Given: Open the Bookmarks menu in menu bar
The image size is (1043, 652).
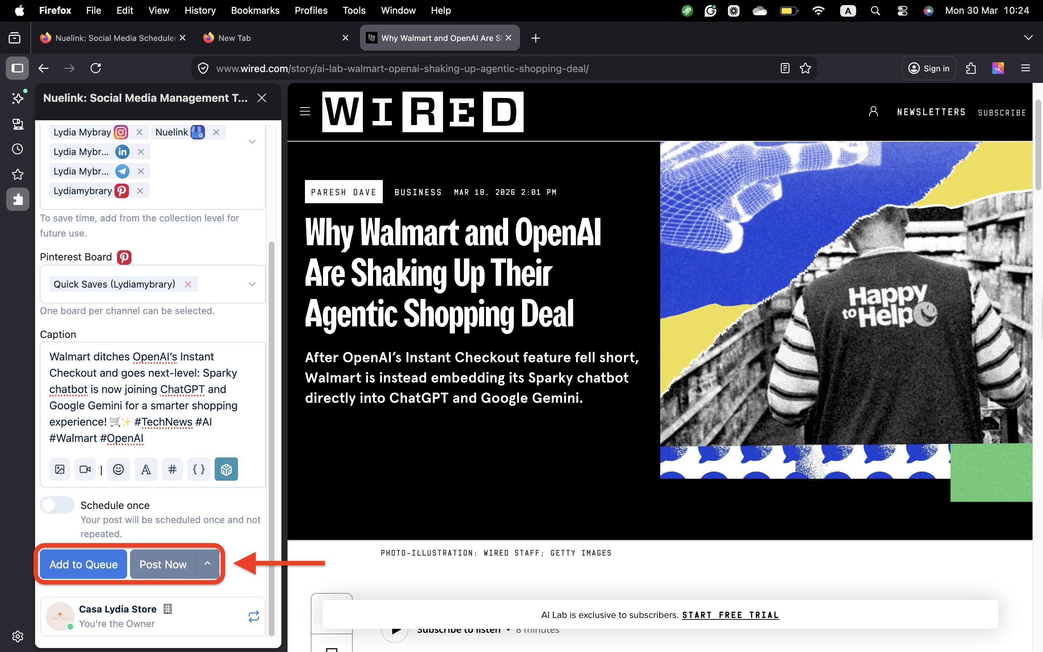Looking at the screenshot, I should (255, 11).
